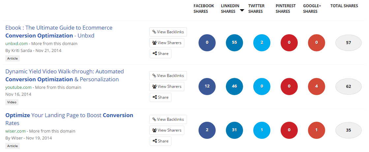This screenshot has height=152, width=369.
Task: Click Google+ share count 4 circle
Action: coord(317,87)
